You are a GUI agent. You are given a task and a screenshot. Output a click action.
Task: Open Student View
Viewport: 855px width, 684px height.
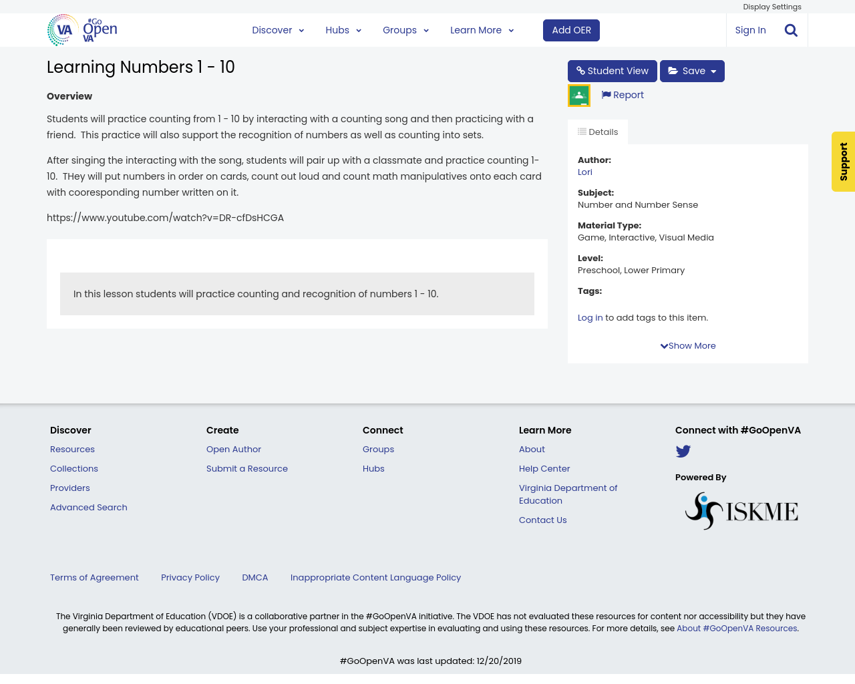(612, 71)
